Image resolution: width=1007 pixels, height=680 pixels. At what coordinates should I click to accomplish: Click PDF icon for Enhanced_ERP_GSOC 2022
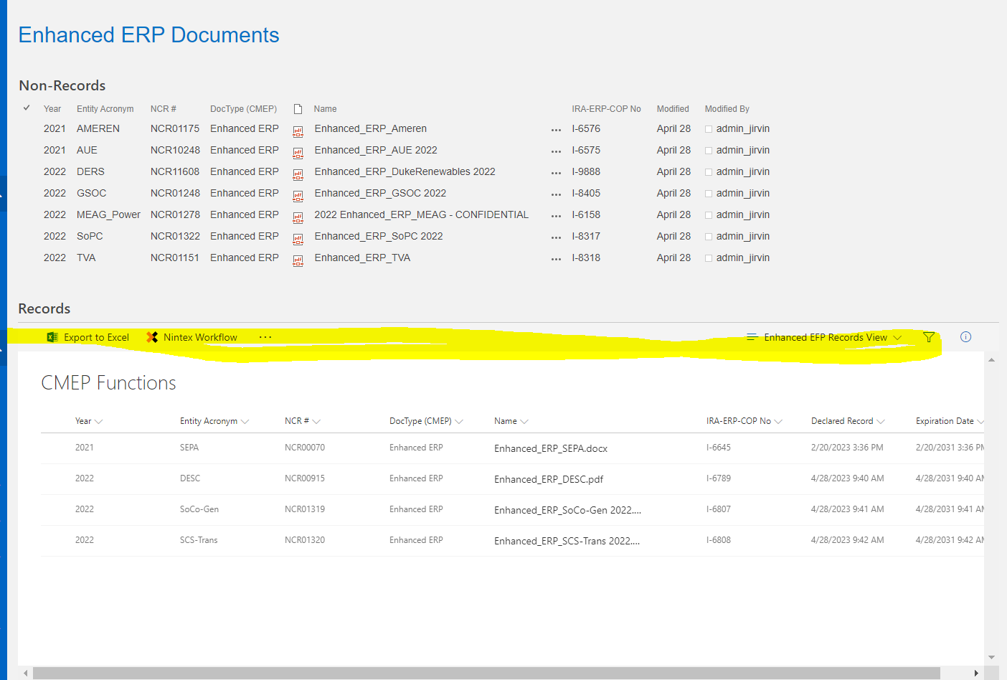tap(298, 195)
